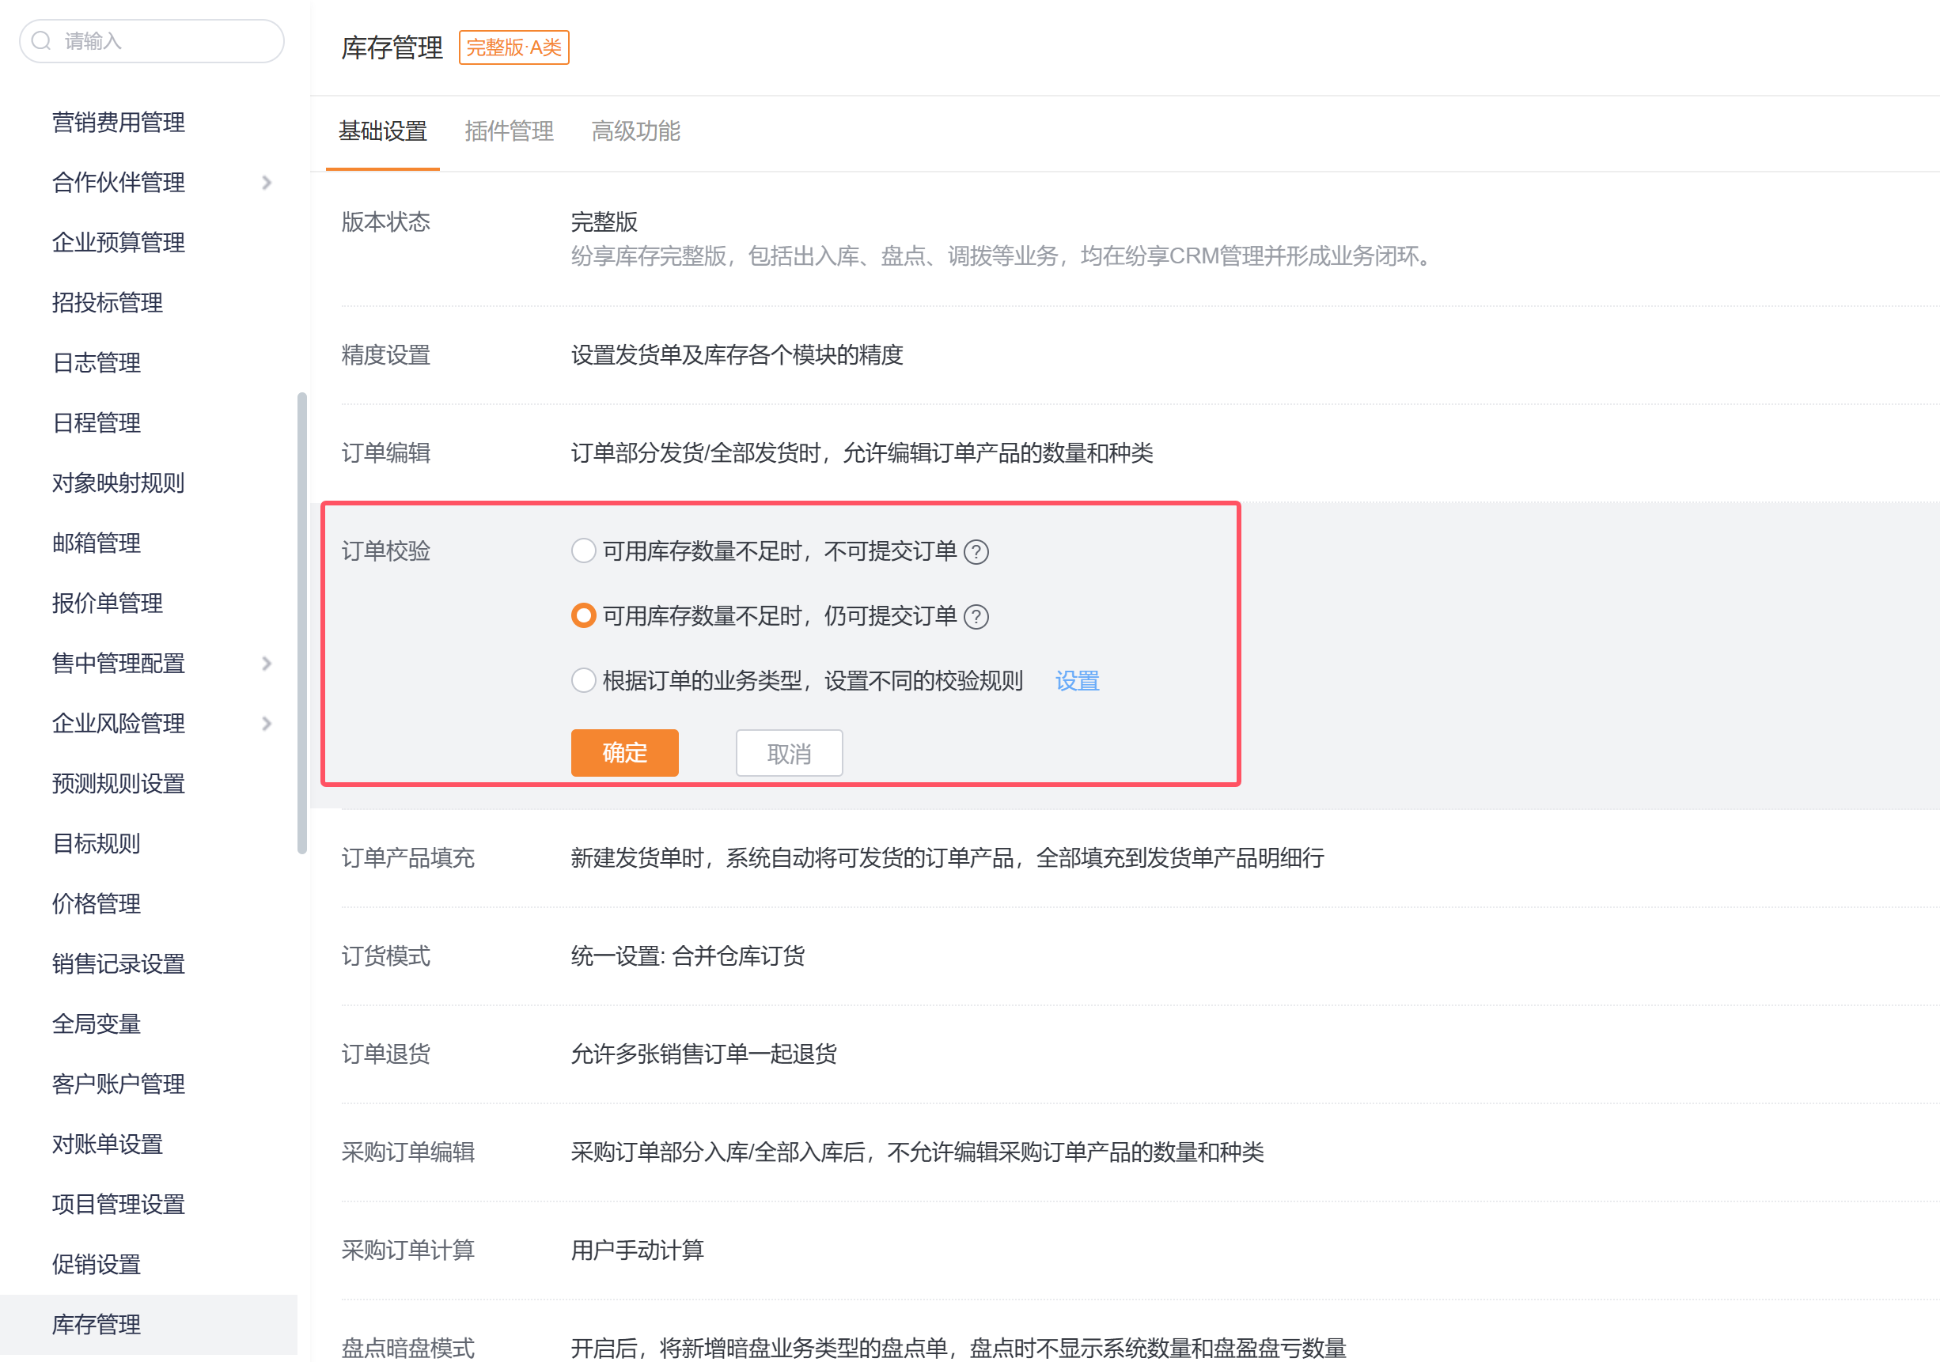Expand 企业风险管理 sidebar chevron
Image resolution: width=1940 pixels, height=1362 pixels.
(266, 723)
